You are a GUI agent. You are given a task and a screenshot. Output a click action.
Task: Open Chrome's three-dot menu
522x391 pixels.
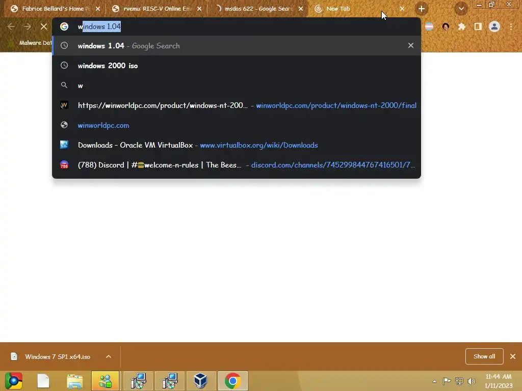pyautogui.click(x=511, y=26)
